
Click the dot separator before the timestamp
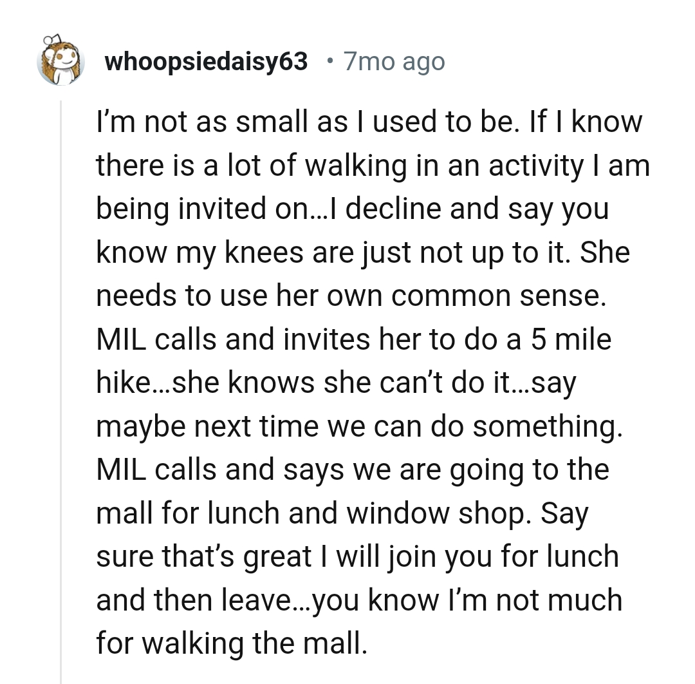coord(329,62)
